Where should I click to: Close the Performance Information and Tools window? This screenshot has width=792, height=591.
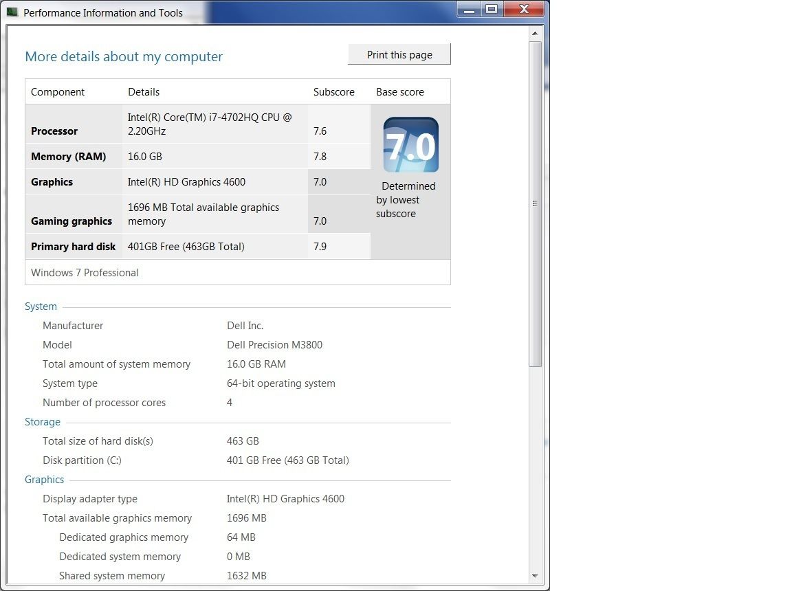tap(524, 9)
